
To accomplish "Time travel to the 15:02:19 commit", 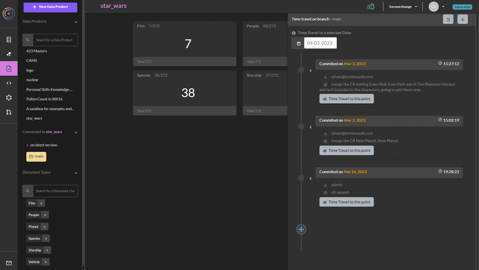I will (346, 151).
